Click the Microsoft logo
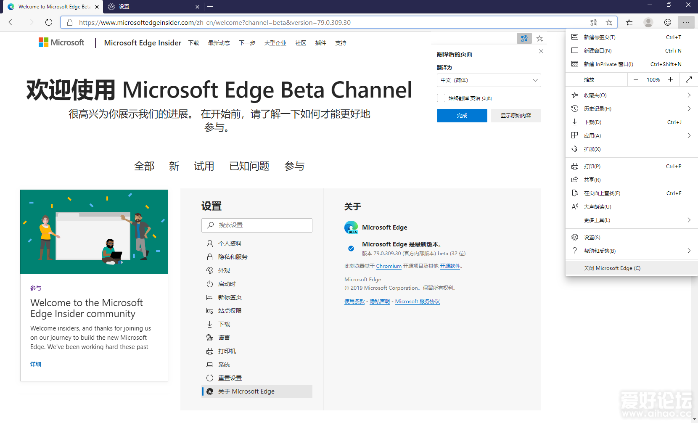This screenshot has width=698, height=423. [x=61, y=42]
